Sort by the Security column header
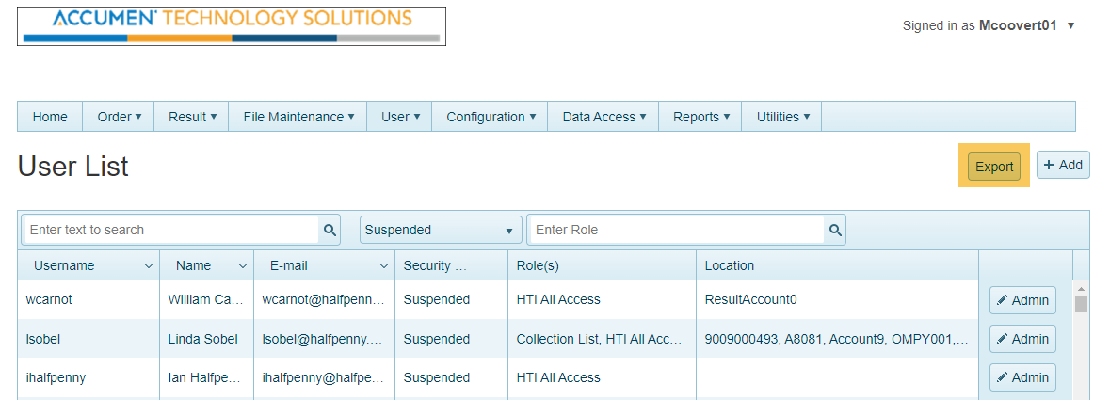The height and width of the screenshot is (400, 1110). pyautogui.click(x=435, y=265)
